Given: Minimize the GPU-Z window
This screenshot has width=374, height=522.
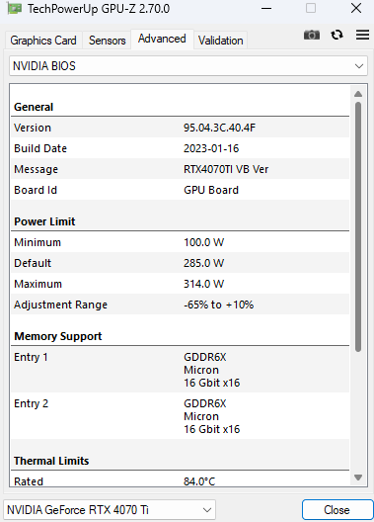Looking at the screenshot, I should 266,8.
